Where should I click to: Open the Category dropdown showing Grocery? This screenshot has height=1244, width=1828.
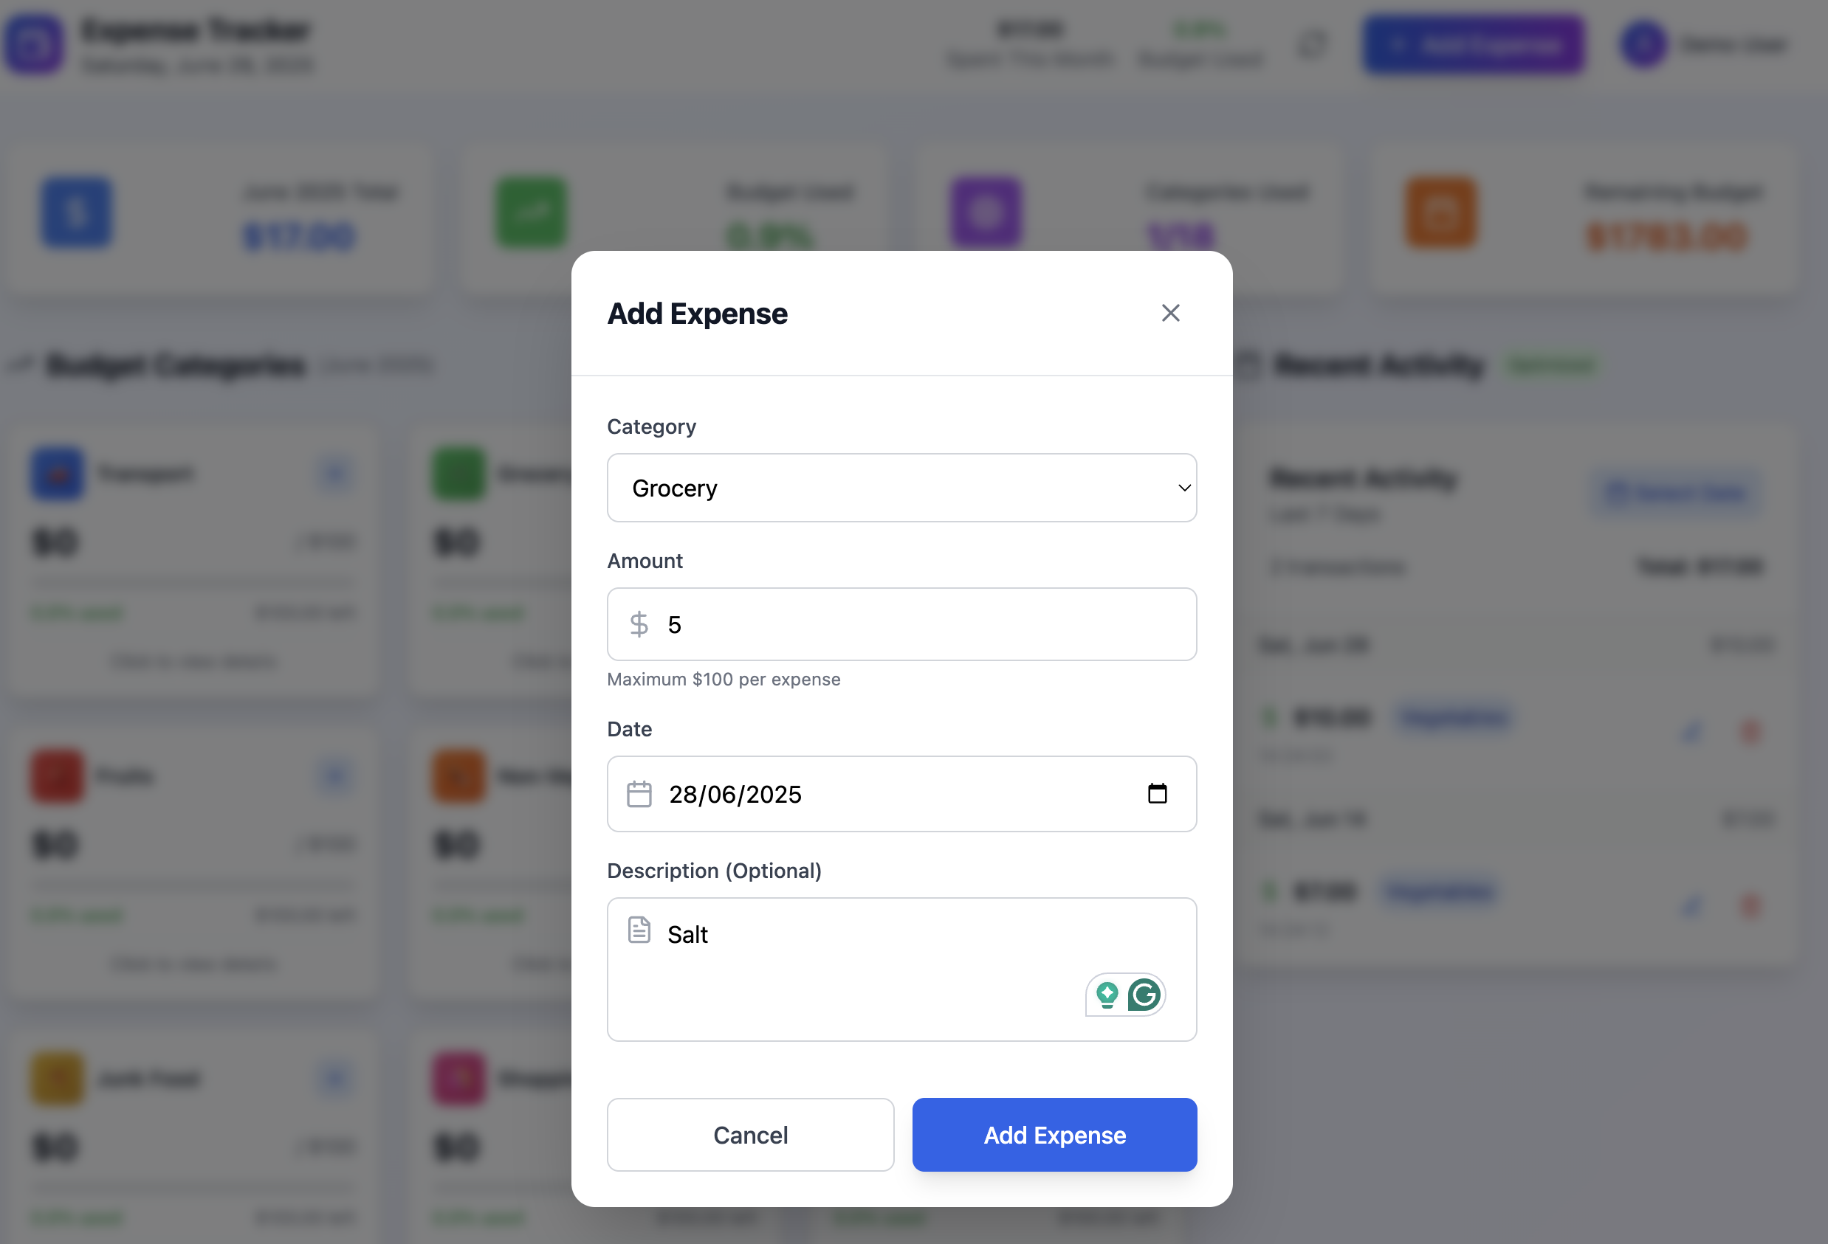click(x=901, y=488)
